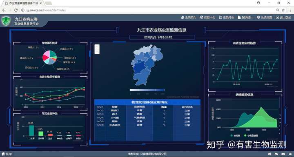Viewport: 294px width, 157px height.
Task: Click the 有害生物实时趋势 panel title
Action: (x=244, y=43)
